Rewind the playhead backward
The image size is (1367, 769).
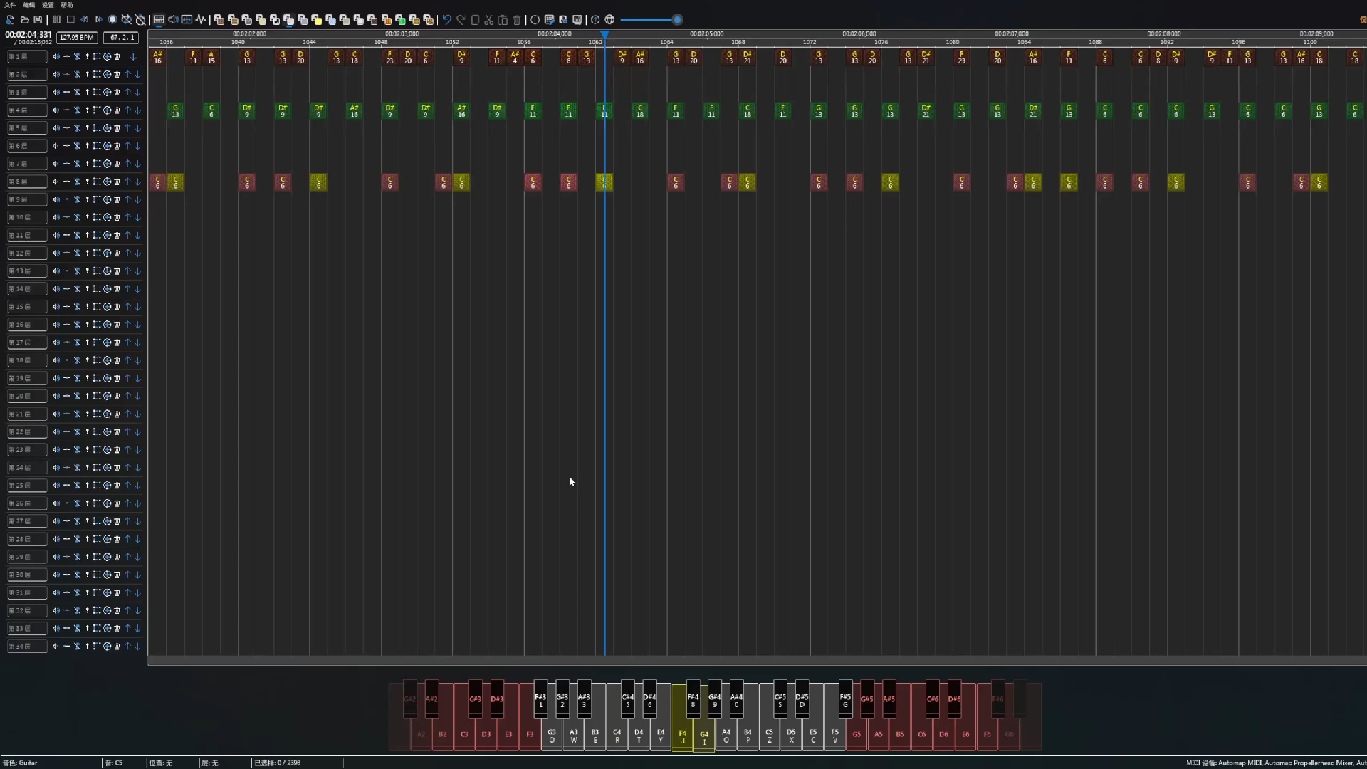(84, 20)
